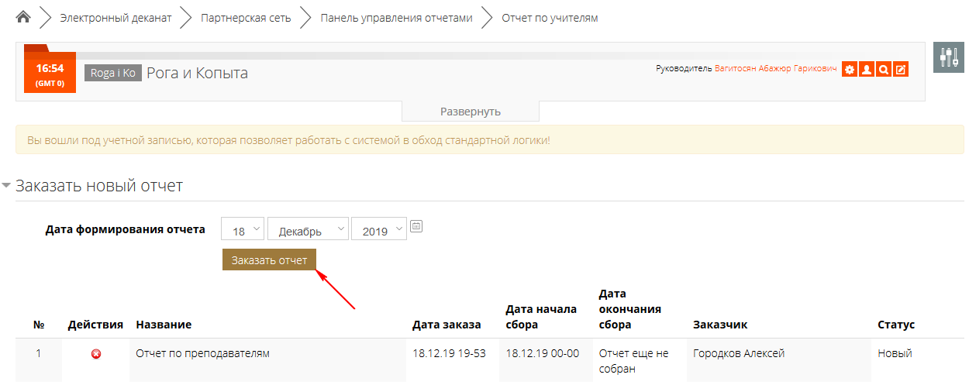
Task: Open the gray sliders settings panel icon
Action: point(948,57)
